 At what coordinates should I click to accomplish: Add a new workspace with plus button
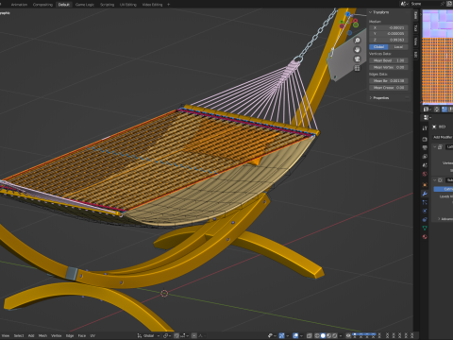point(168,5)
